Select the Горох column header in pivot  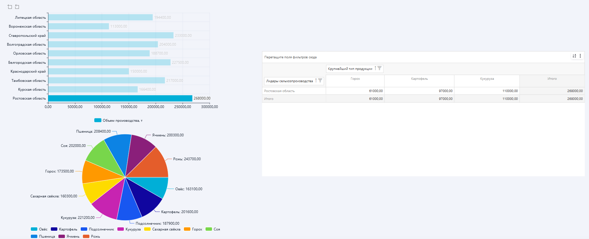[355, 79]
